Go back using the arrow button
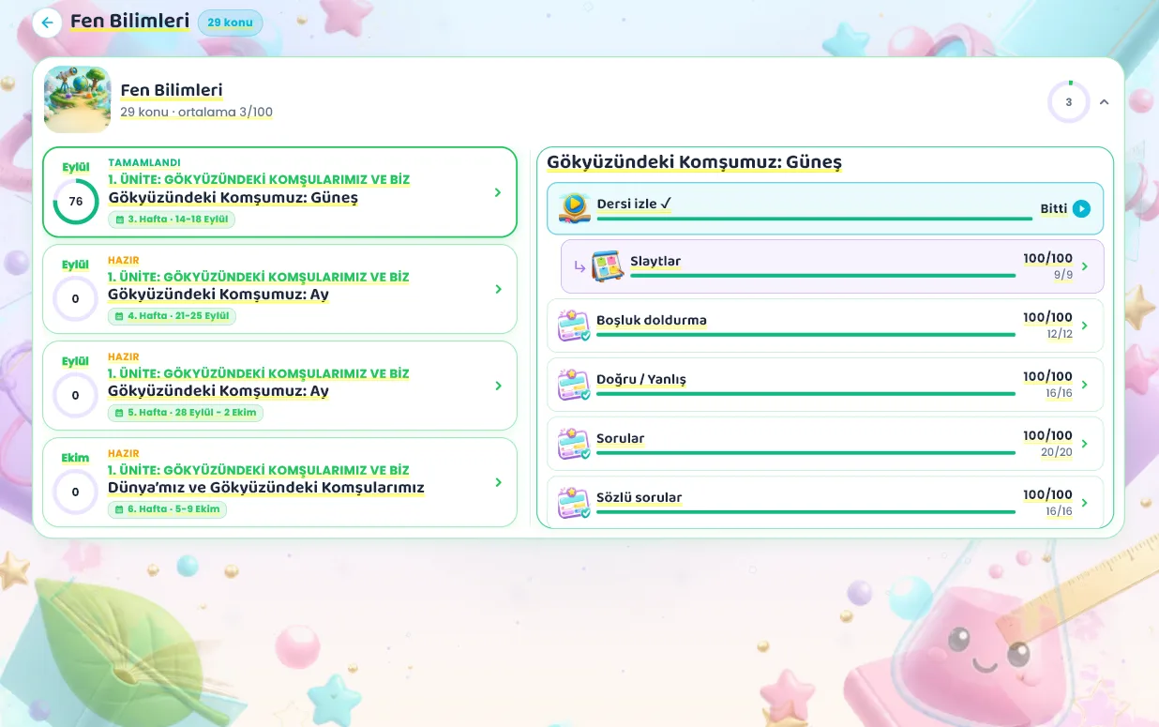The height and width of the screenshot is (727, 1159). pyautogui.click(x=47, y=23)
